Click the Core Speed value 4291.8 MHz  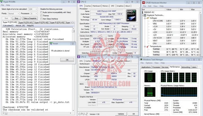pos(98,39)
